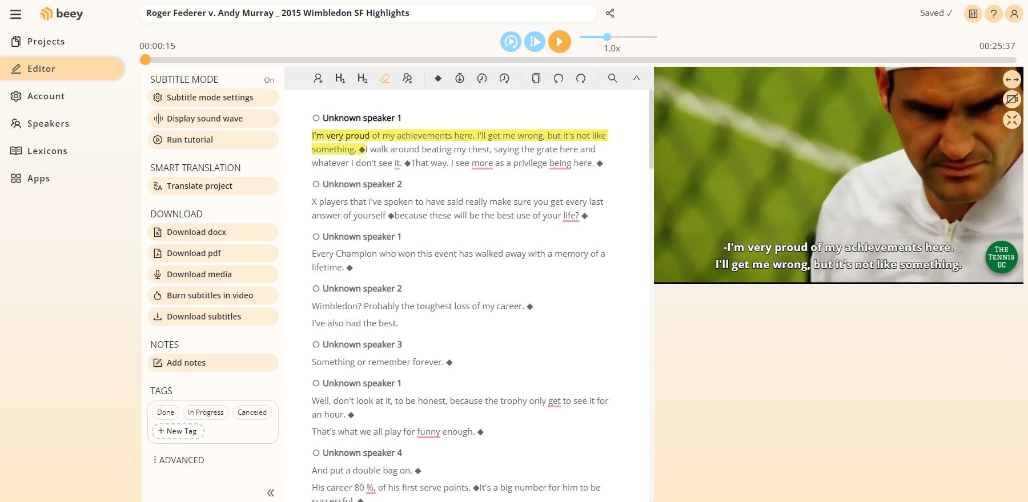Click the right clock-arrow toolbar icon
This screenshot has width=1028, height=502.
pos(504,78)
